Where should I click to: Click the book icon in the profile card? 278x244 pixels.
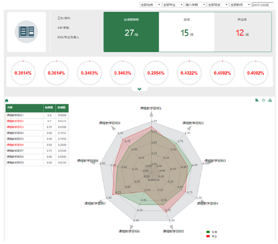26,32
